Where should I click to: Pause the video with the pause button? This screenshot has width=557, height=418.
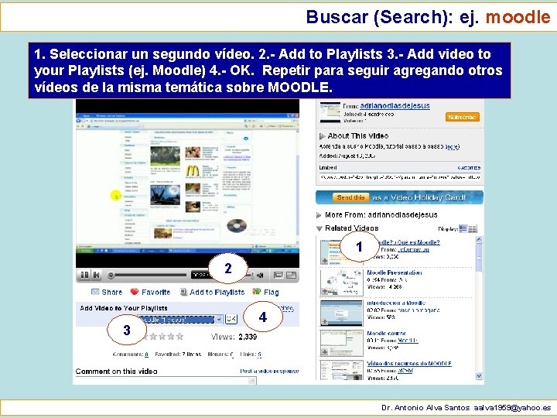point(84,275)
